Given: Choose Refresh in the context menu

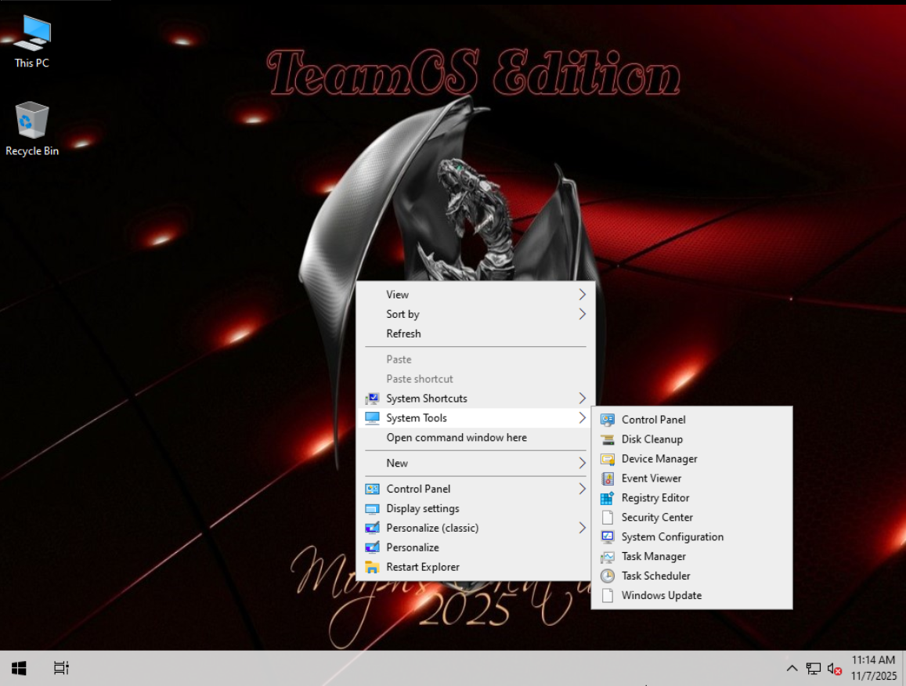Looking at the screenshot, I should point(403,334).
